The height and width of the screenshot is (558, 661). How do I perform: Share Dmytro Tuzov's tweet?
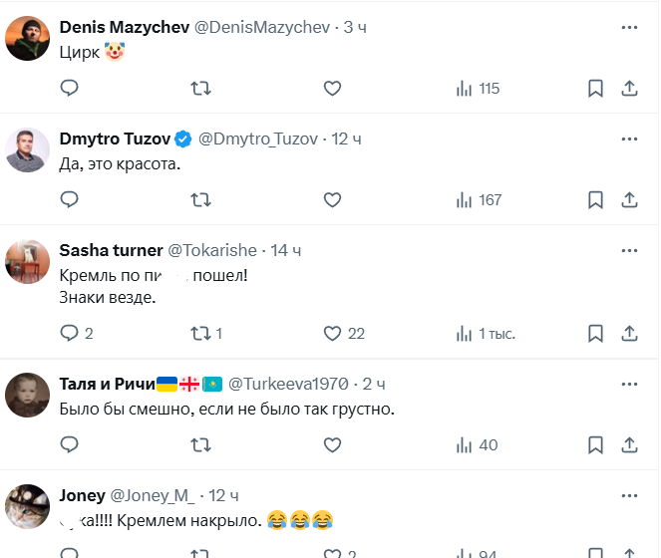[630, 200]
